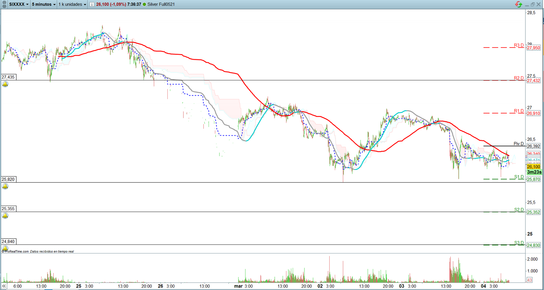The image size is (544, 290).
Task: Click the 24,830 price tag on axis
Action: pyautogui.click(x=534, y=245)
